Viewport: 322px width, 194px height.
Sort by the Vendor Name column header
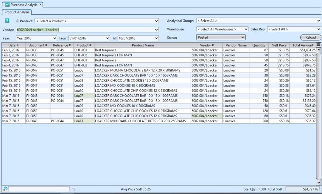236,45
